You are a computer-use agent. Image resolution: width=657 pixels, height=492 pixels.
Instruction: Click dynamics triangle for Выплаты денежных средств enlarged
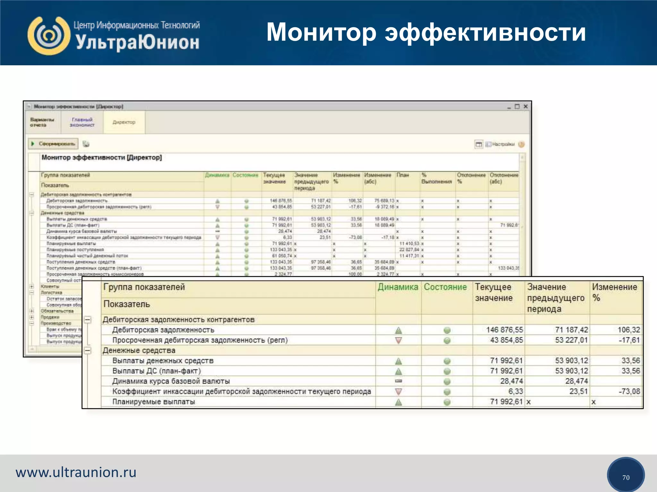click(398, 361)
